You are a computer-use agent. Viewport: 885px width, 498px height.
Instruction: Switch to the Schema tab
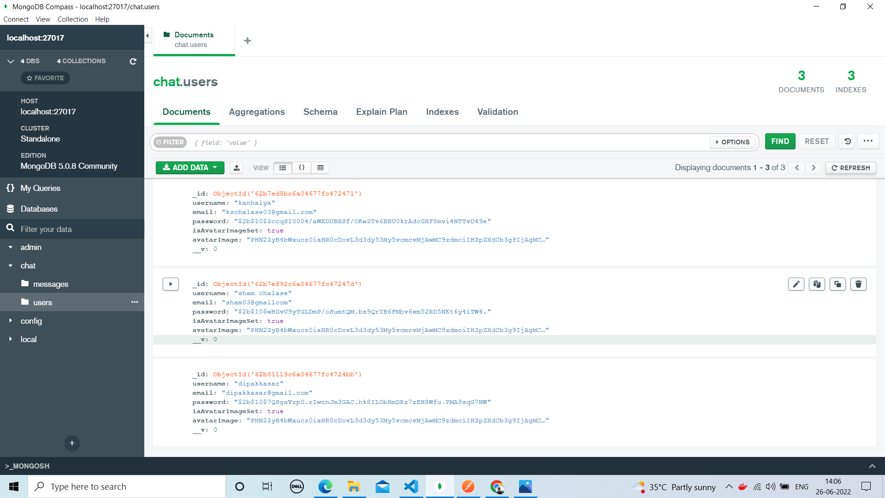(x=320, y=112)
